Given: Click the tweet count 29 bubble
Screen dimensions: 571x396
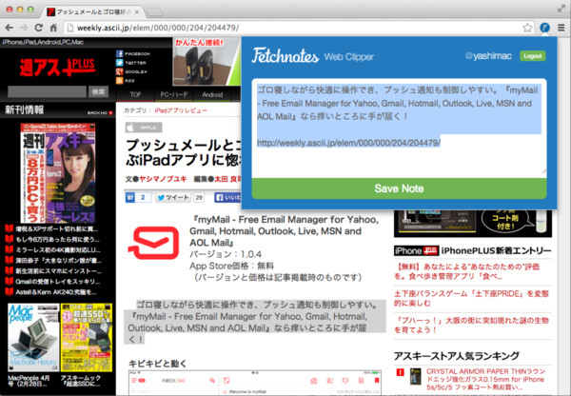Looking at the screenshot, I should point(199,197).
